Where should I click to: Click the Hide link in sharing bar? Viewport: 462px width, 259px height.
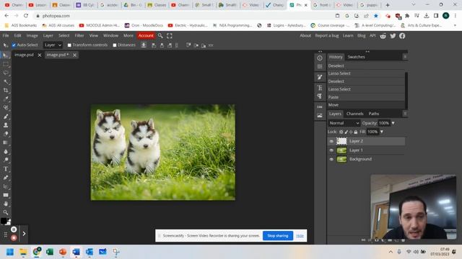point(300,236)
